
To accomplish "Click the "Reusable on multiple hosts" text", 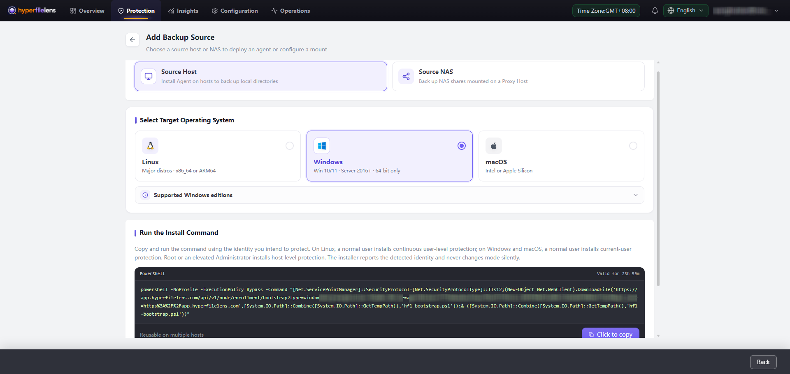I will [172, 335].
